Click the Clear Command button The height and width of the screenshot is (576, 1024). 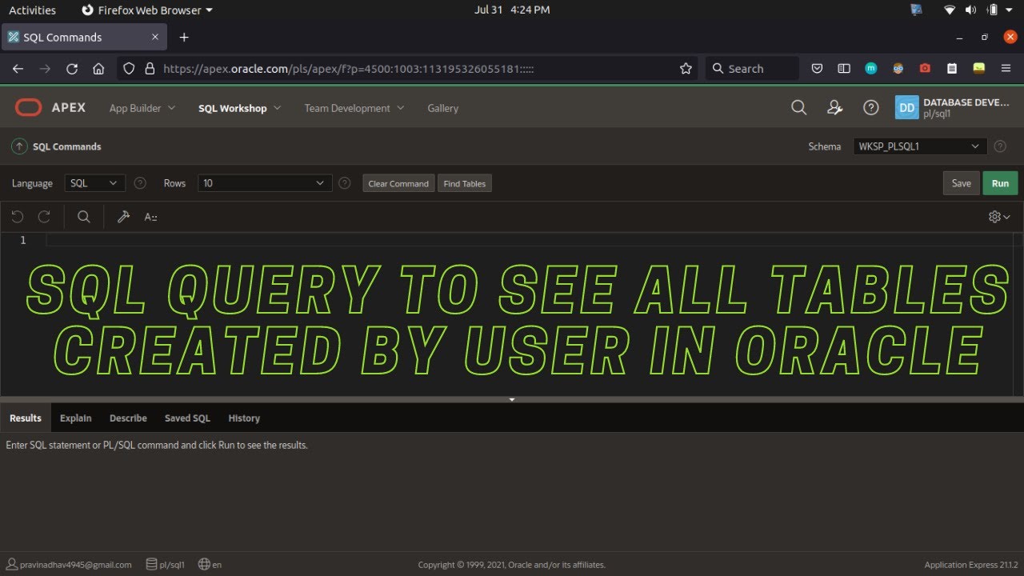coord(398,183)
